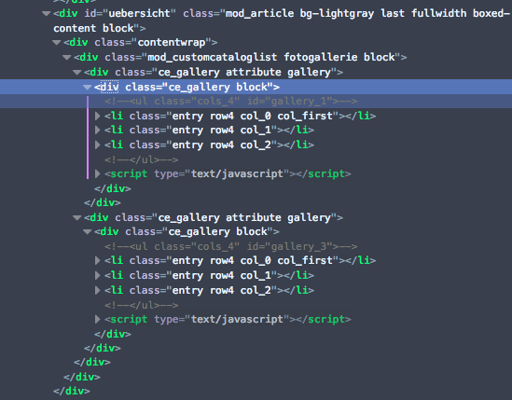
Task: Expand col_2 li arrow under gallery_3 comment
Action: [x=97, y=290]
